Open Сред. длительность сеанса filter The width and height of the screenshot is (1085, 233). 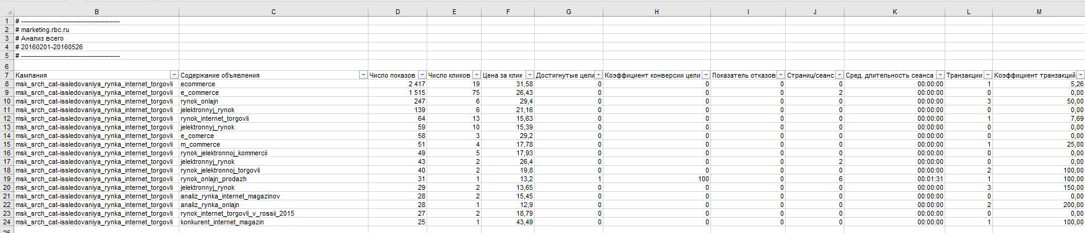coord(940,75)
